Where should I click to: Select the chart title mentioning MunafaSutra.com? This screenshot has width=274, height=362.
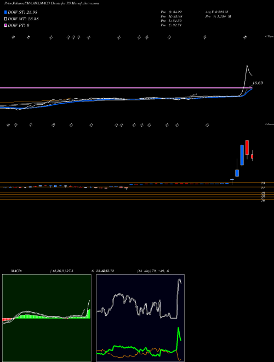[x=52, y=4]
